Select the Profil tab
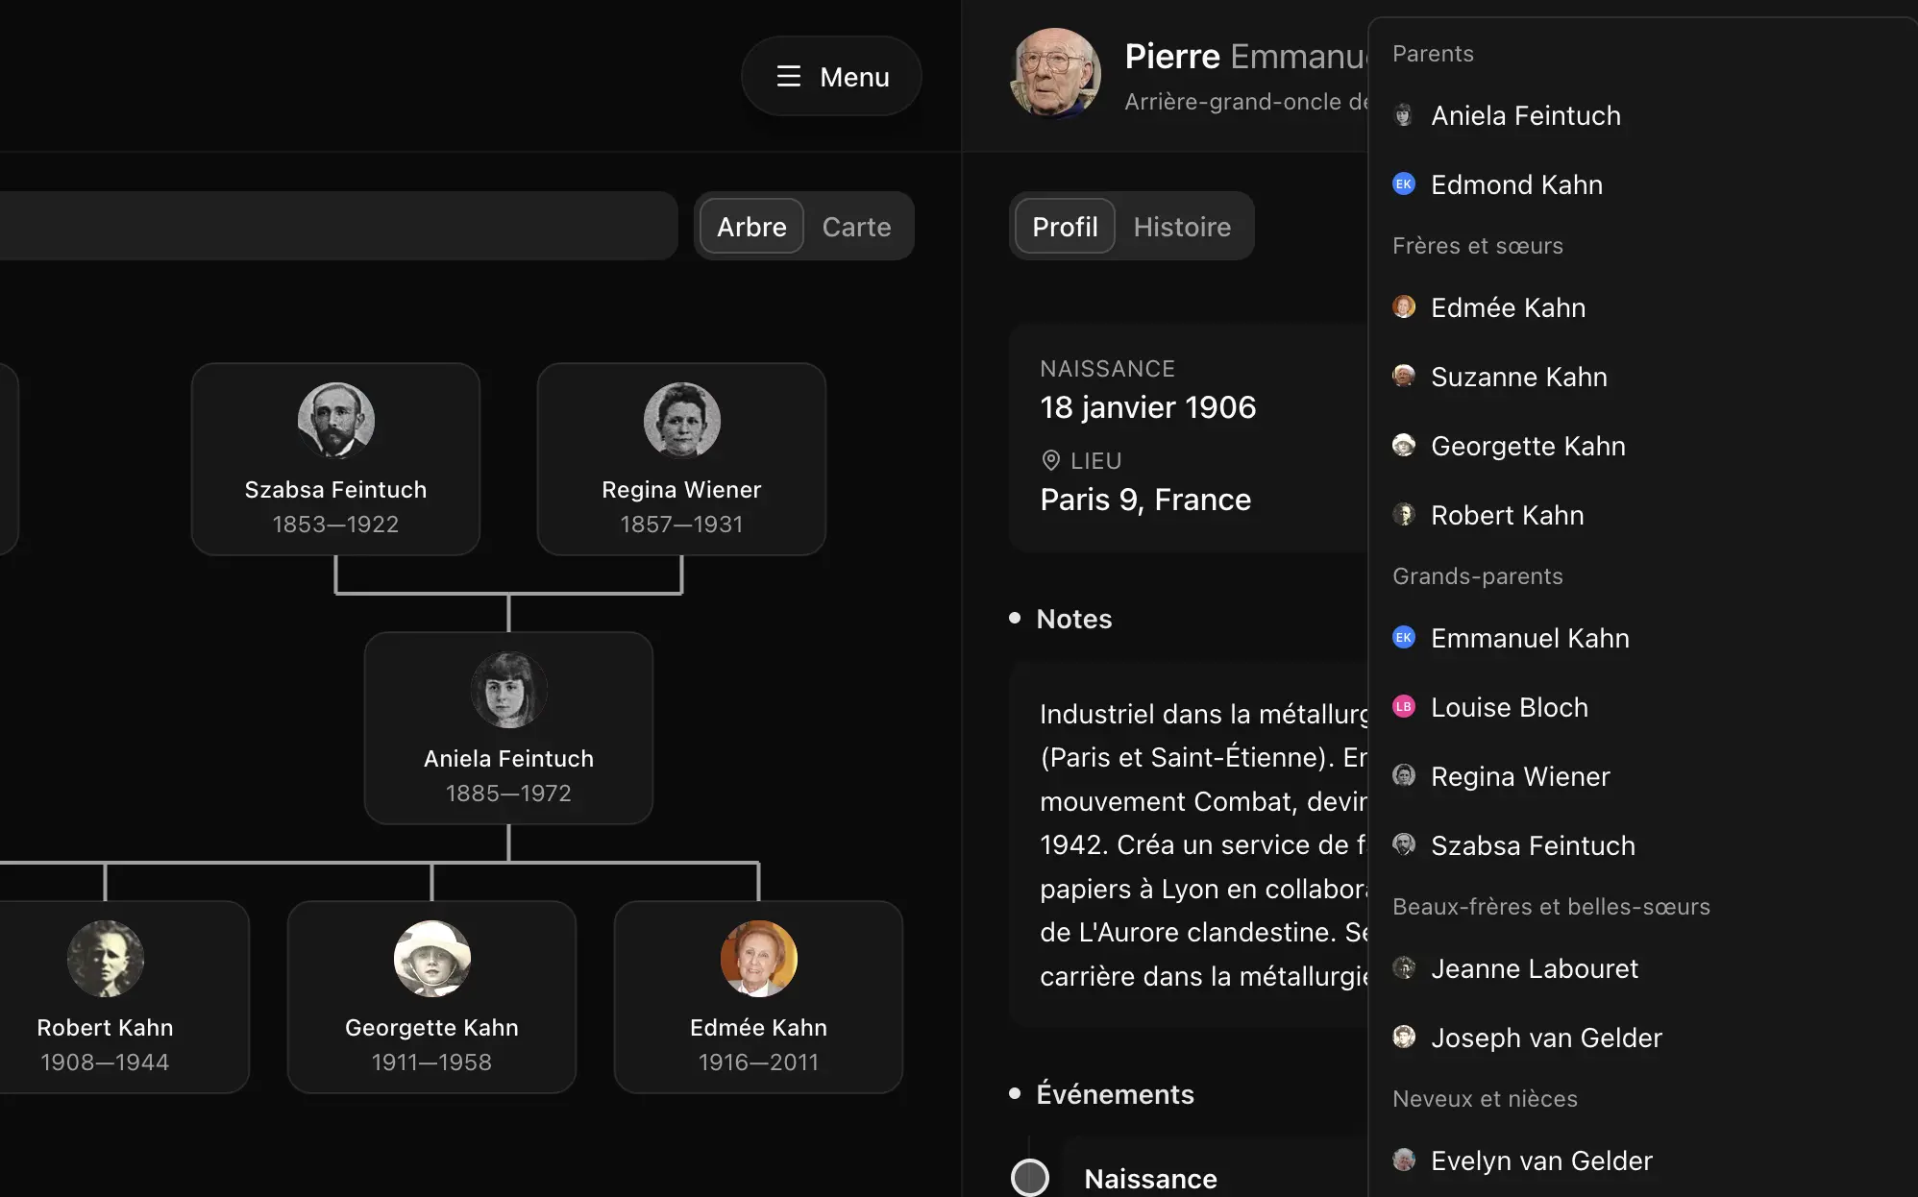Viewport: 1918px width, 1197px height. click(1065, 227)
